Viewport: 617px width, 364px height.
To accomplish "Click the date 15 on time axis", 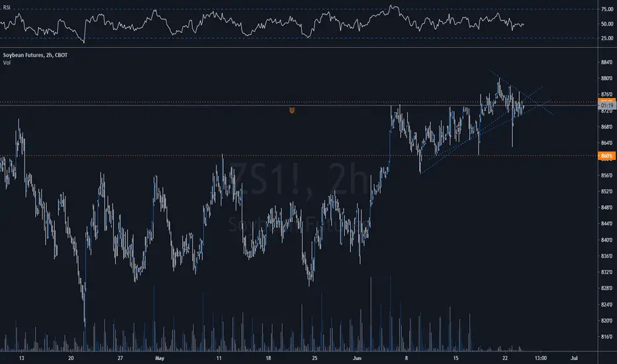I will (x=455, y=358).
